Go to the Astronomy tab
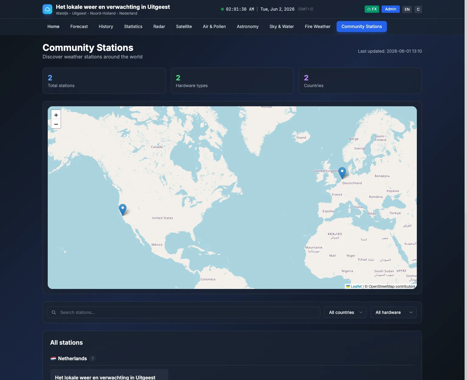Viewport: 467px width, 380px height. pos(248,26)
